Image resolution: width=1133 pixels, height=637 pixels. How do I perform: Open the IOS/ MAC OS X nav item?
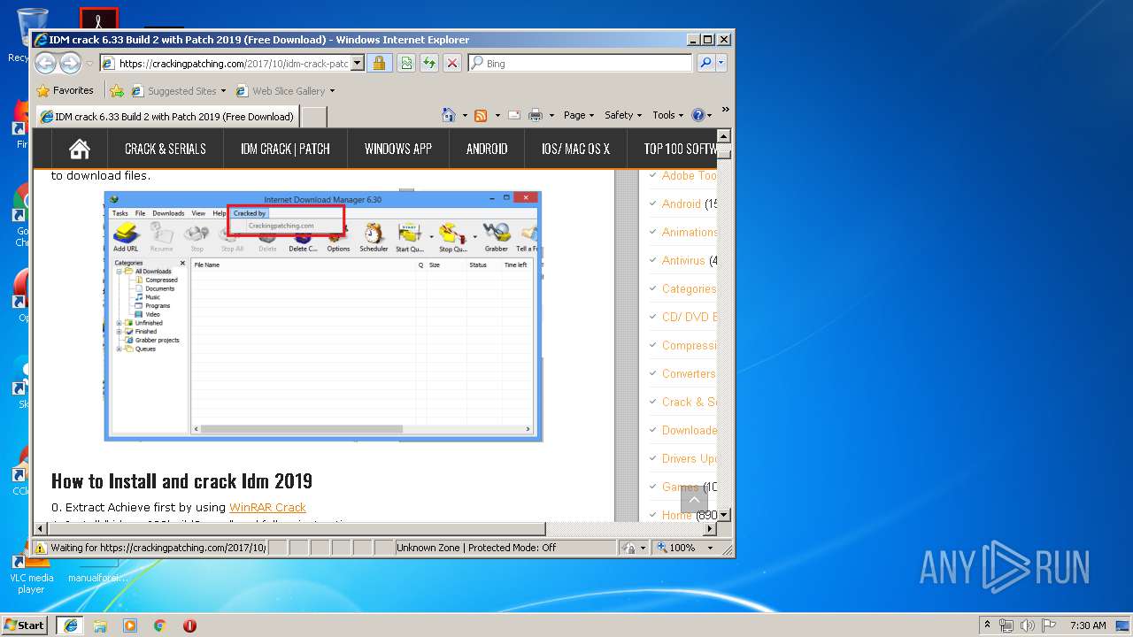pyautogui.click(x=575, y=149)
